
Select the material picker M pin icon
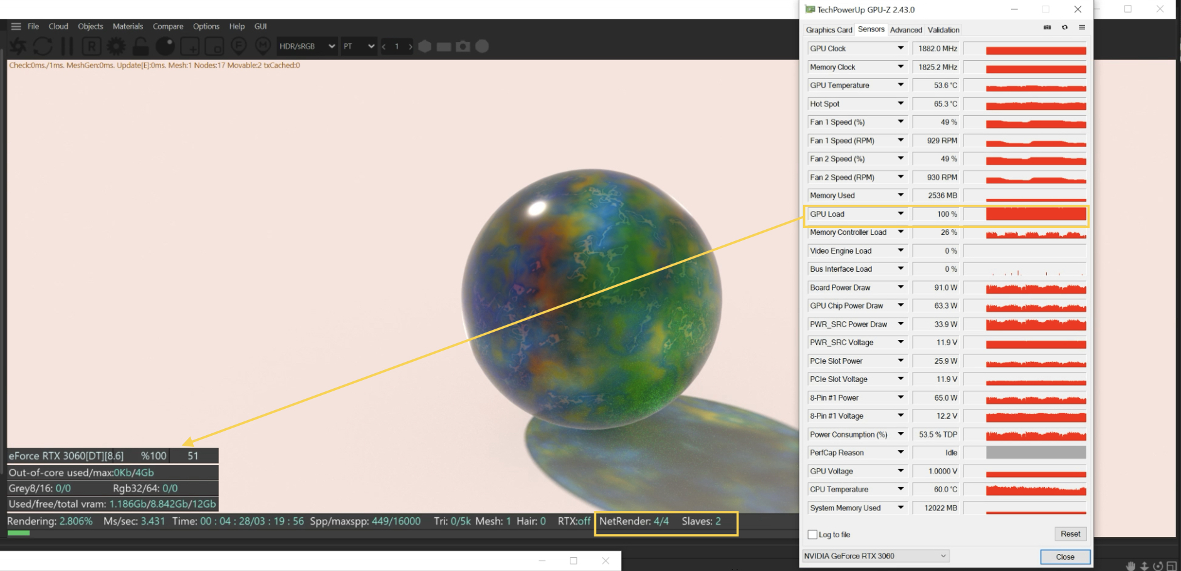pyautogui.click(x=263, y=46)
